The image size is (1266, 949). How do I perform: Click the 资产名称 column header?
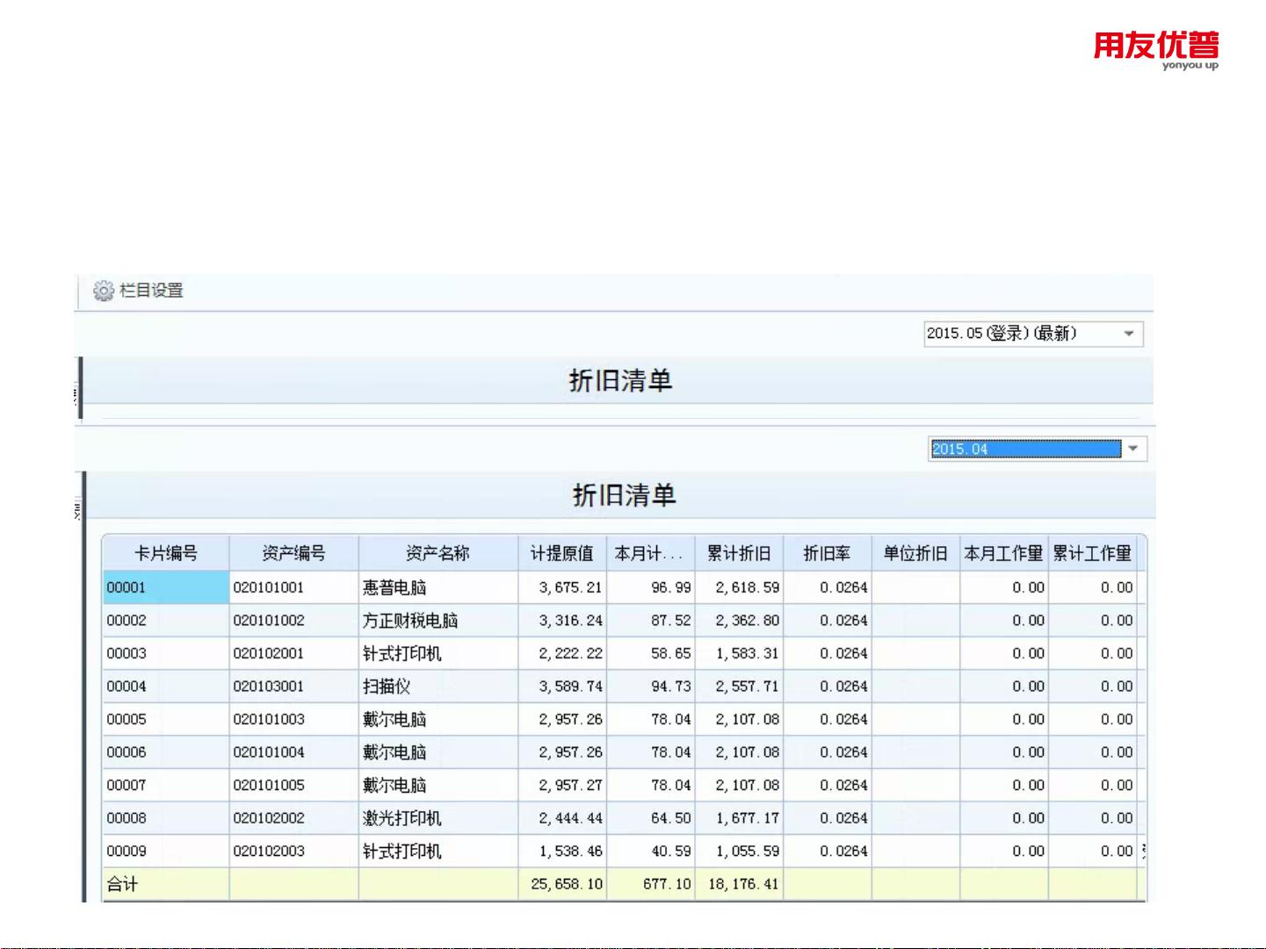pyautogui.click(x=438, y=553)
